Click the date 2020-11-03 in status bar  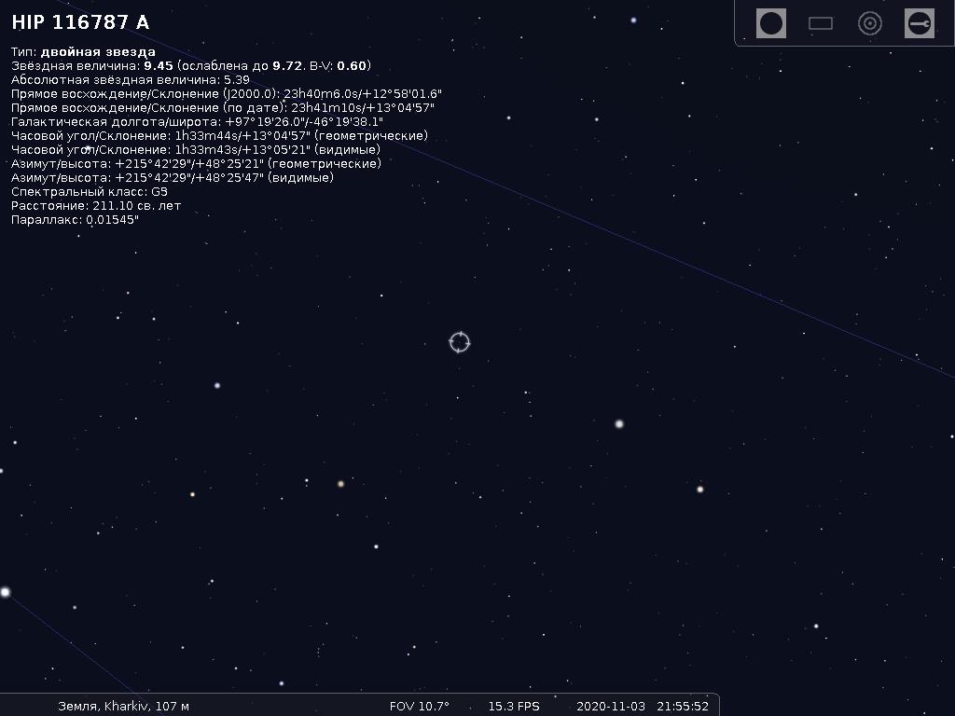(x=610, y=706)
